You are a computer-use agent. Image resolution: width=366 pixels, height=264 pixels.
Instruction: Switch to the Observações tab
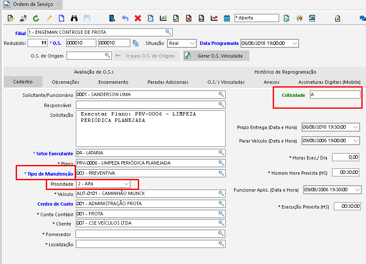click(65, 82)
